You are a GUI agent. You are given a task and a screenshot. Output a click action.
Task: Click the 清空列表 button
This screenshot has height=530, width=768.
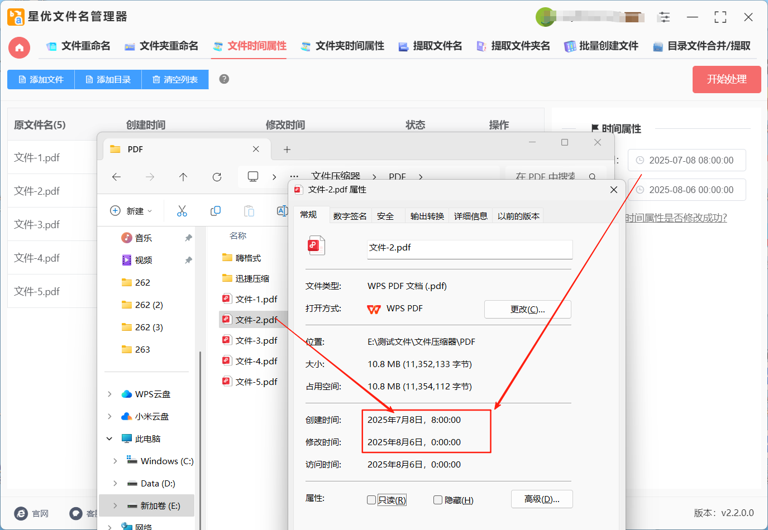pos(175,79)
